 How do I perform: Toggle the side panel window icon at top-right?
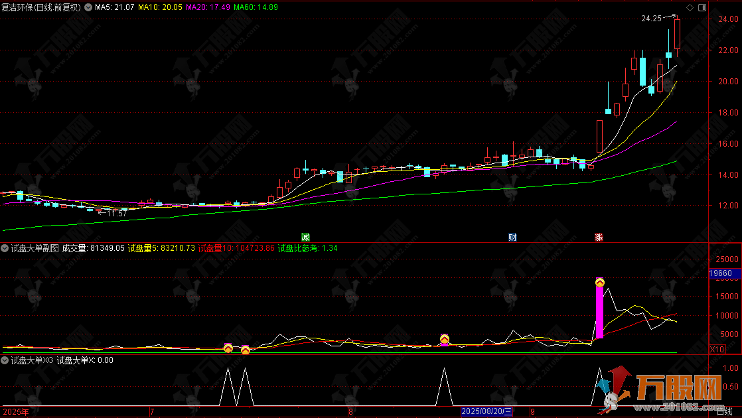tap(702, 7)
